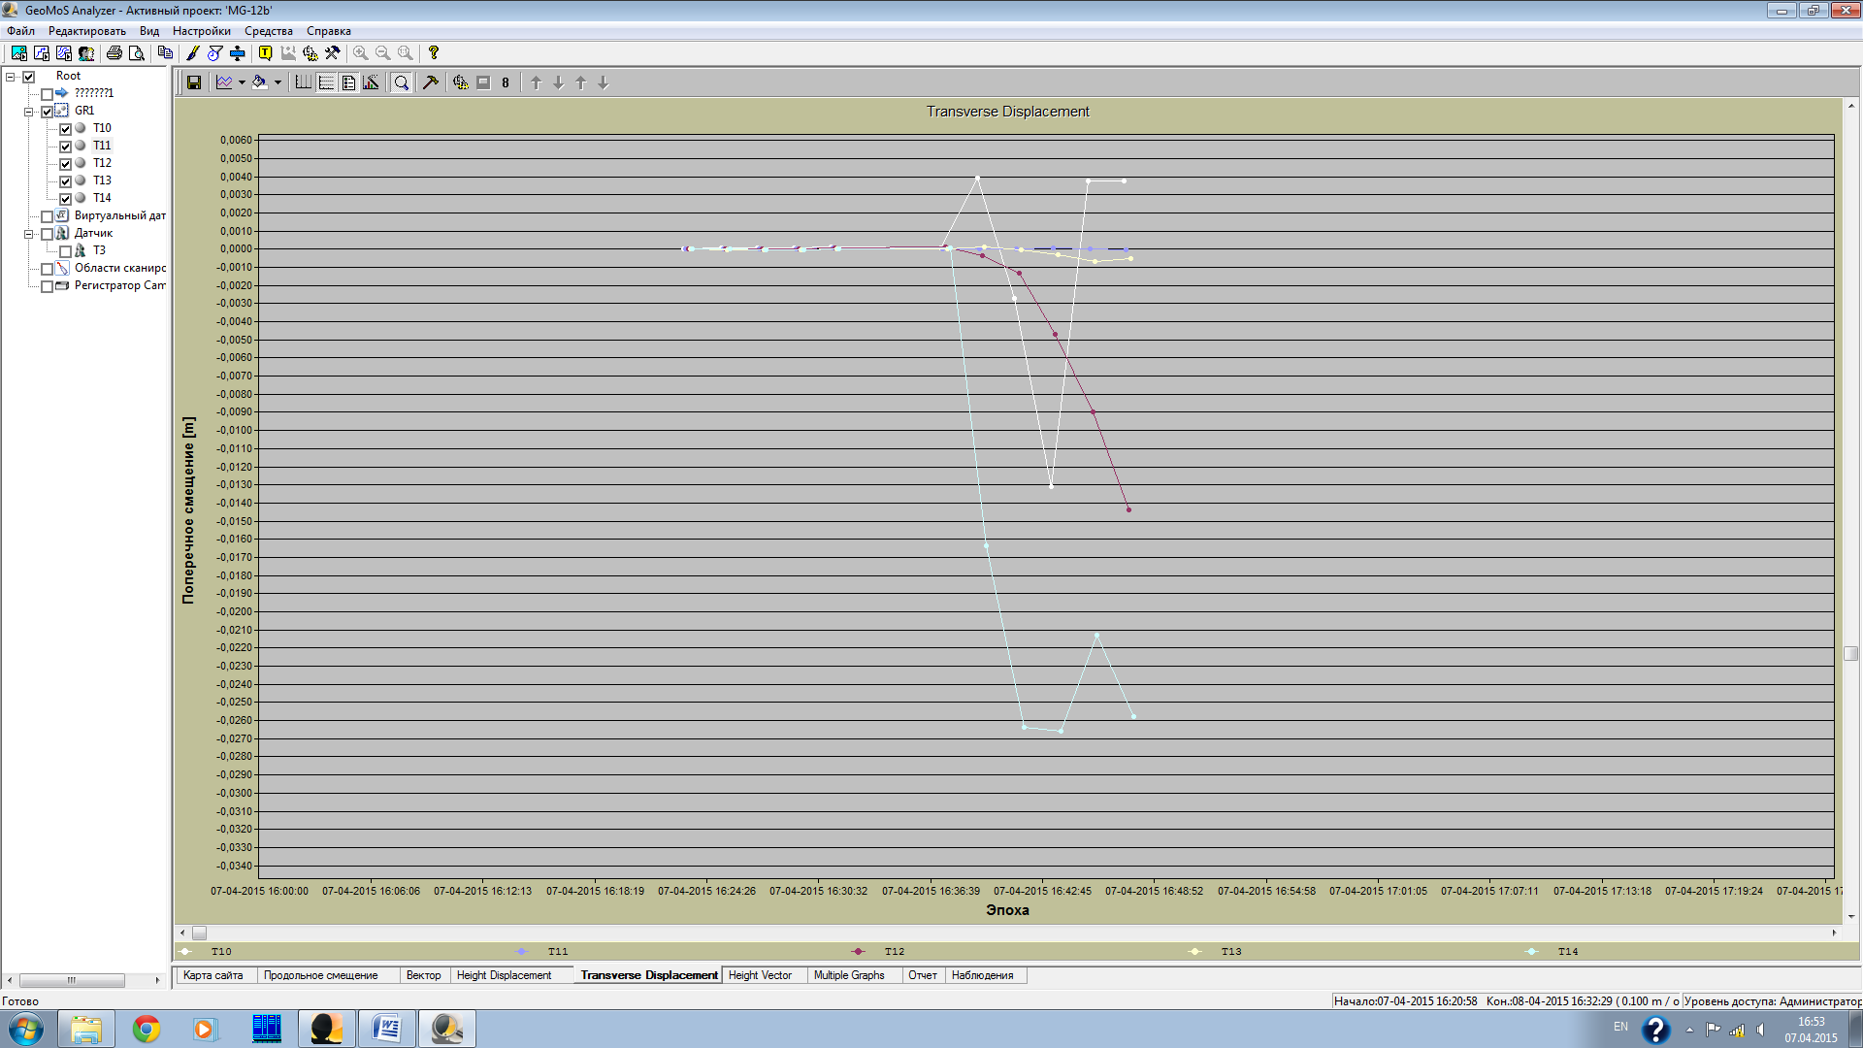This screenshot has height=1048, width=1863.
Task: Switch to the Height Displacement tab
Action: click(x=504, y=975)
